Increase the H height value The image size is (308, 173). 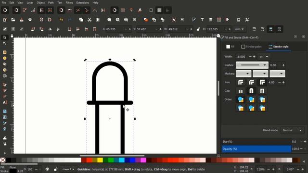coord(230,29)
